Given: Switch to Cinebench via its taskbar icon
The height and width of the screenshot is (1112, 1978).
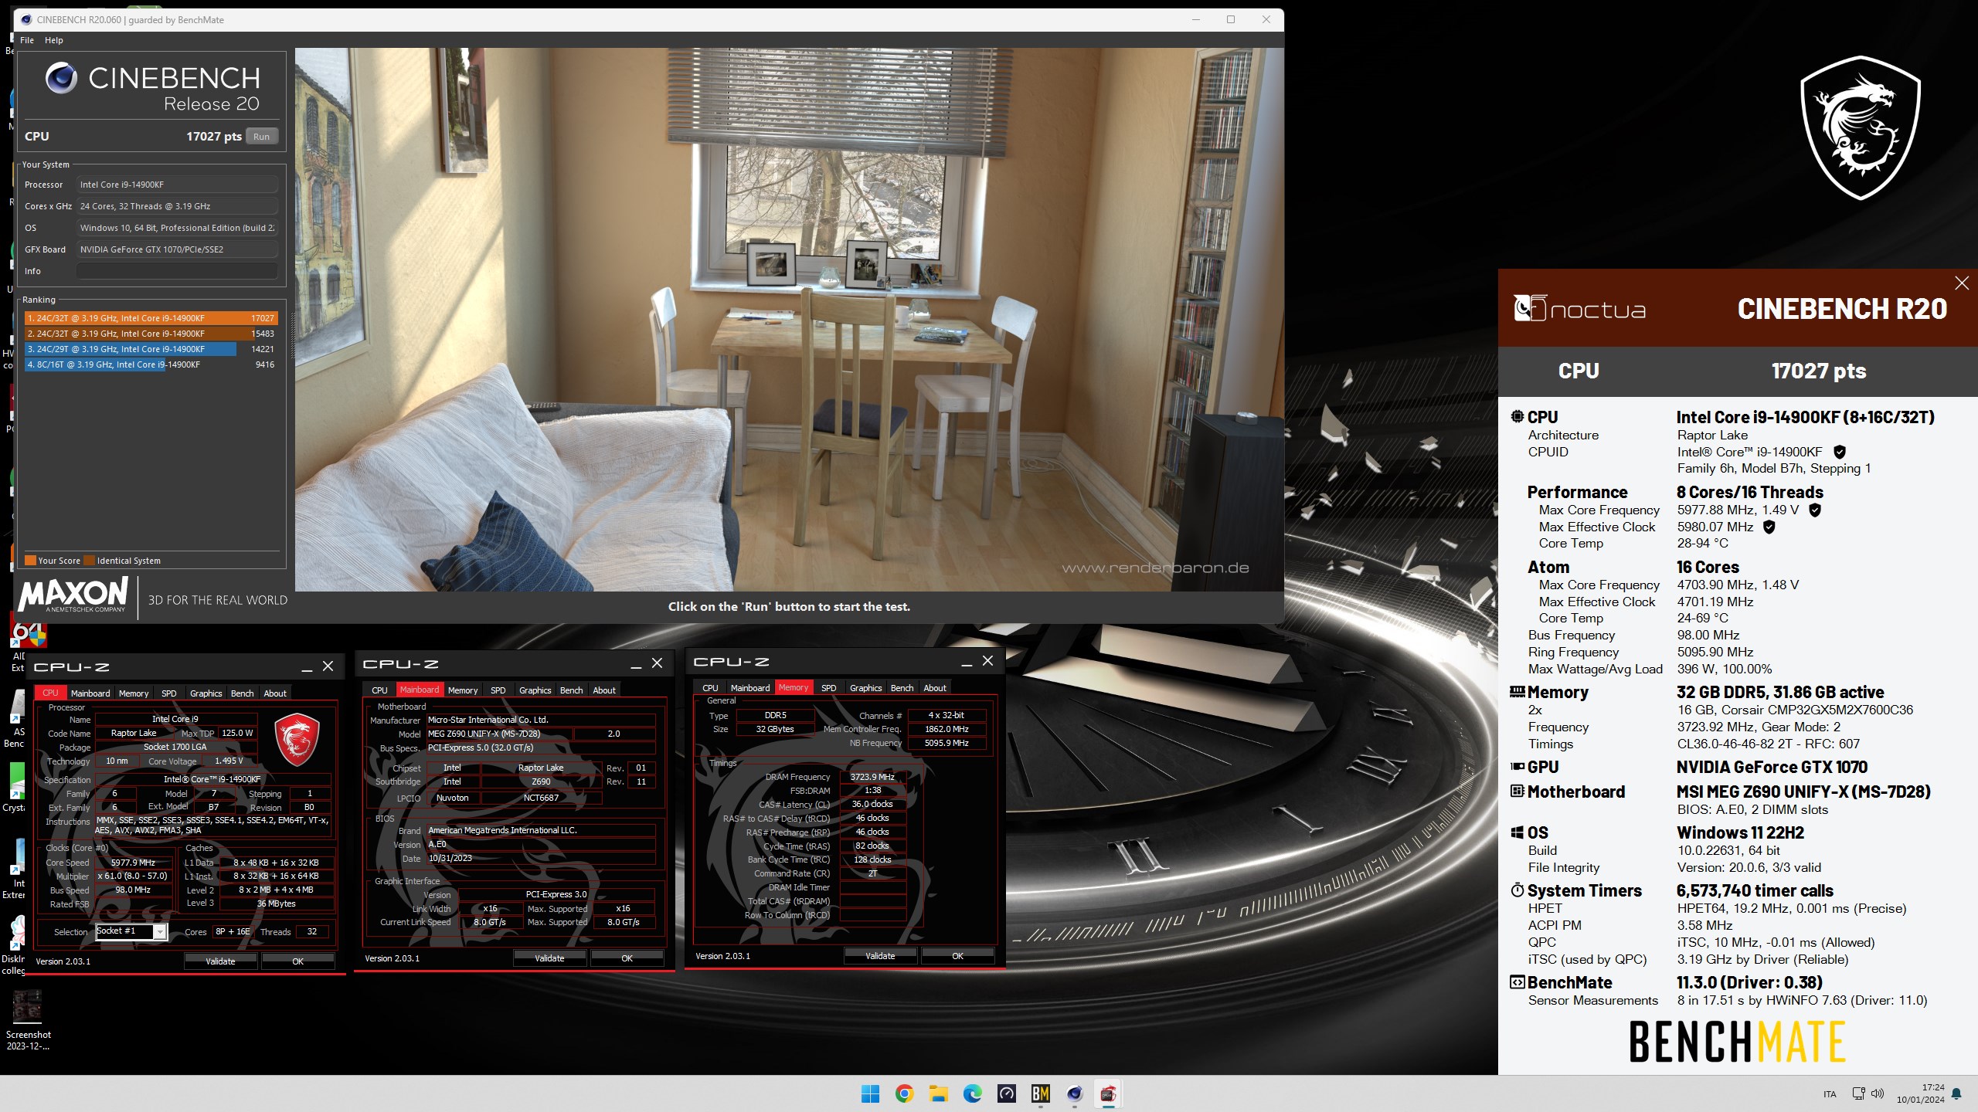Looking at the screenshot, I should click(x=1075, y=1093).
